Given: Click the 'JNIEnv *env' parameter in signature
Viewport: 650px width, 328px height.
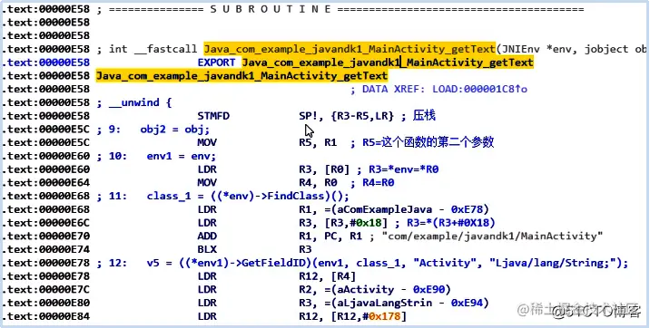Looking at the screenshot, I should pos(538,49).
